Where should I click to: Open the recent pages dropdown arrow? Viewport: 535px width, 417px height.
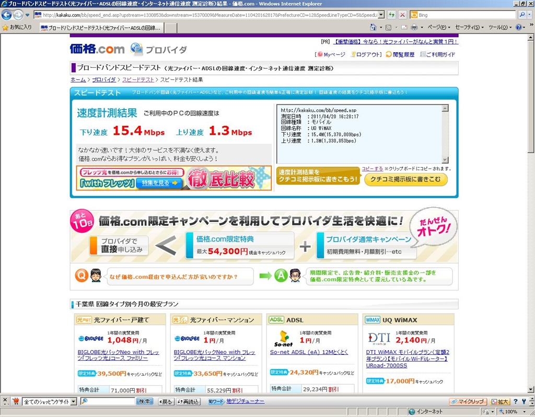(x=27, y=15)
